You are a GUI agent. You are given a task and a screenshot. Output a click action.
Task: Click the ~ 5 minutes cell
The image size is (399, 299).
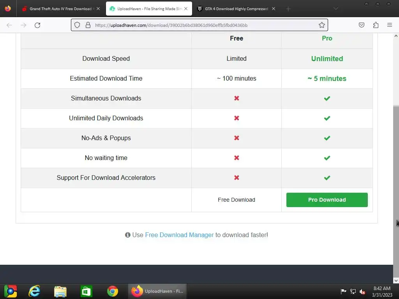[x=327, y=79]
